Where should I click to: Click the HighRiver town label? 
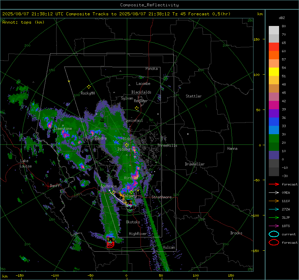click(138, 234)
